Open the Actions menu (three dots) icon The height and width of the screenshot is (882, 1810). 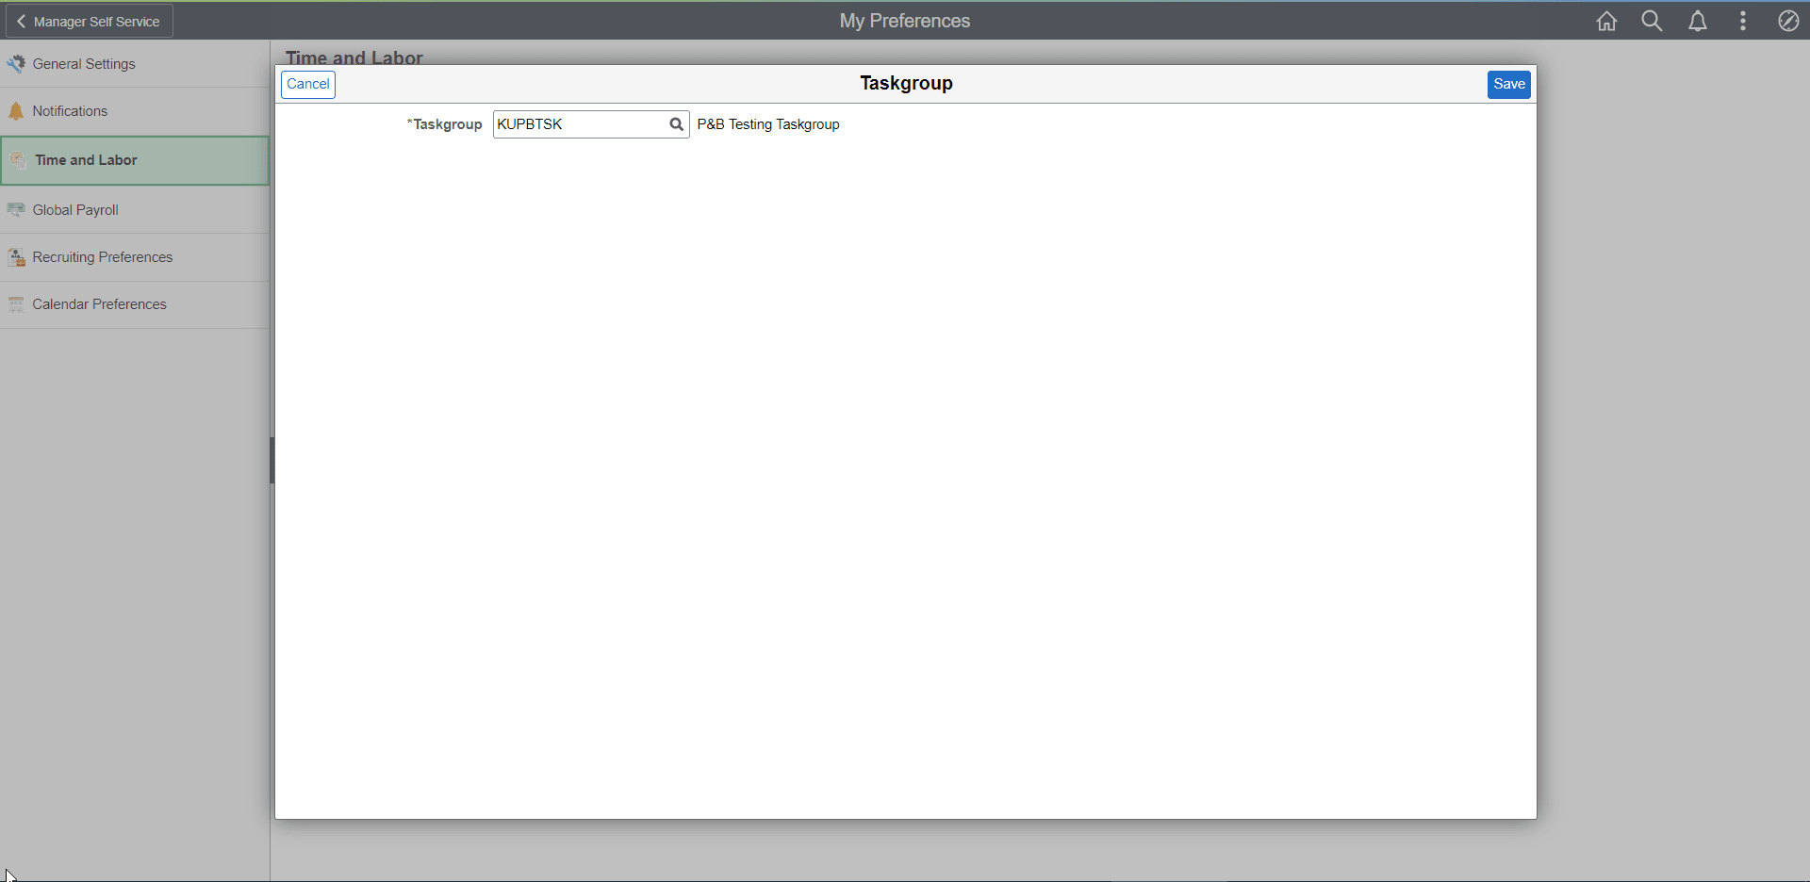click(x=1742, y=20)
